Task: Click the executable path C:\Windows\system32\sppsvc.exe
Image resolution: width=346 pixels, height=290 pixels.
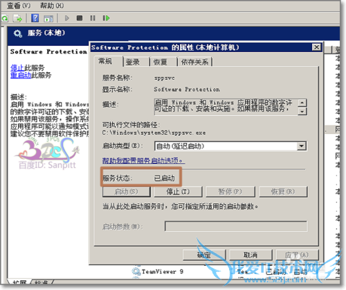Action: pyautogui.click(x=154, y=133)
